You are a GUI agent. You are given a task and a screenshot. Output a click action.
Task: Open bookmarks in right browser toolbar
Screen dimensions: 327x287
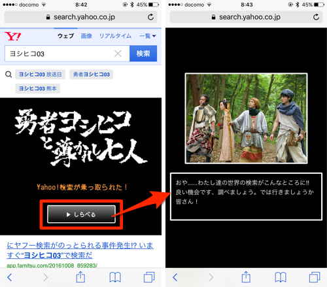[281, 277]
